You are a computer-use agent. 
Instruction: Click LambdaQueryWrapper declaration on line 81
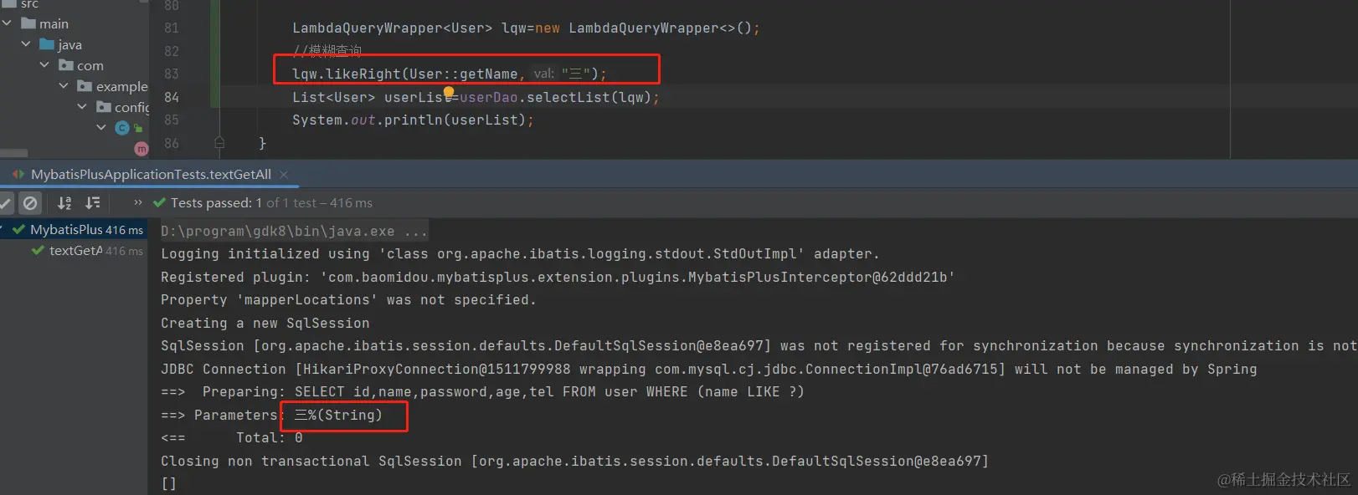point(526,28)
